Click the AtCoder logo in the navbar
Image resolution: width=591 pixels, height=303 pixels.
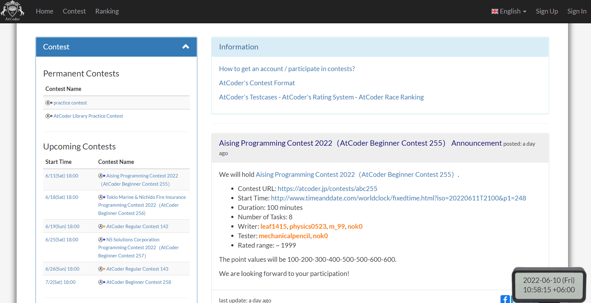coord(13,11)
